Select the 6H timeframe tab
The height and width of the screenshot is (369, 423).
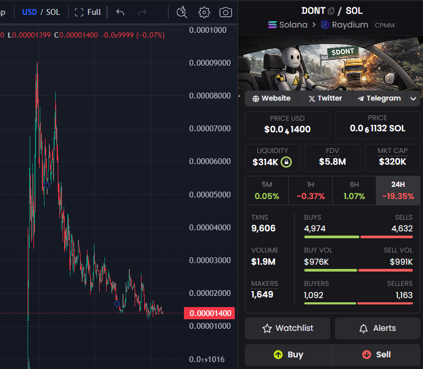[354, 191]
